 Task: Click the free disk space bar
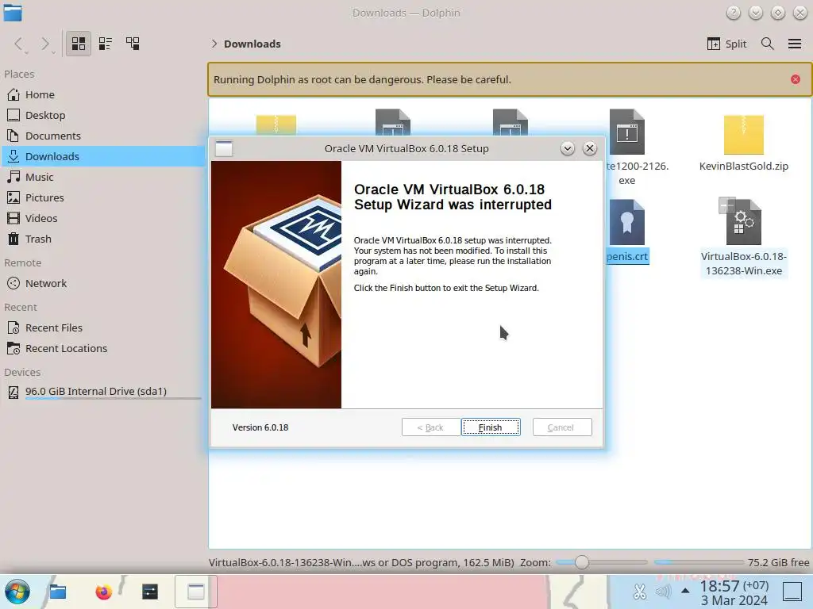pyautogui.click(x=699, y=562)
